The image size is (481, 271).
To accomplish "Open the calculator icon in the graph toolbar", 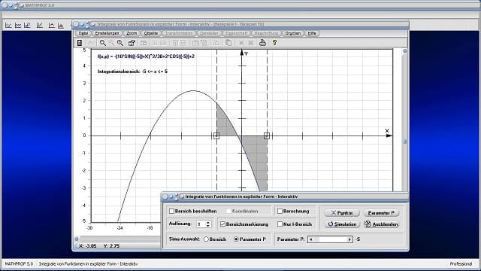I will tap(80, 43).
